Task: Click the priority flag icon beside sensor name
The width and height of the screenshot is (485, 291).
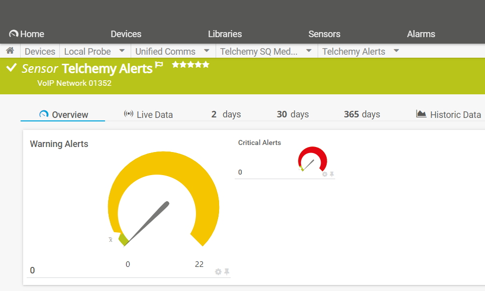Action: click(159, 65)
